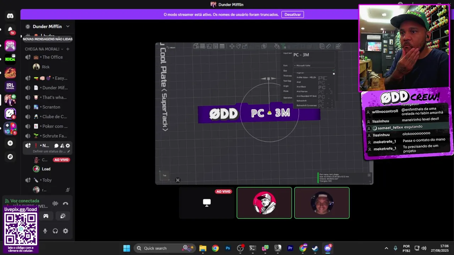Open Steam from the taskbar
The height and width of the screenshot is (255, 454).
tap(315, 248)
